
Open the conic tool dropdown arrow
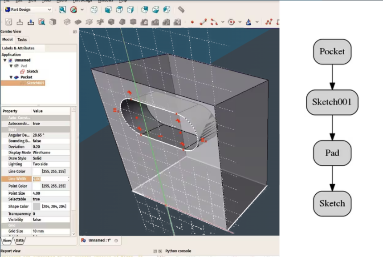257,22
